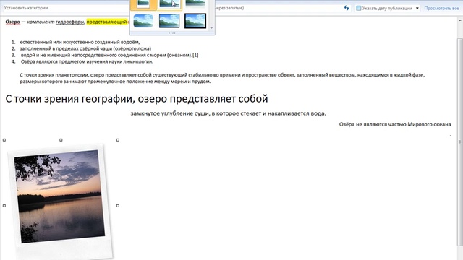Click centered text 'замкнутое углубление суши'

[x=229, y=113]
